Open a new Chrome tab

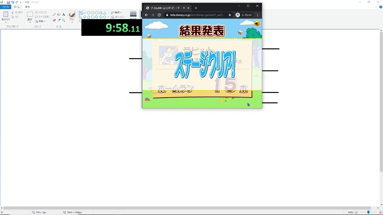click(196, 8)
